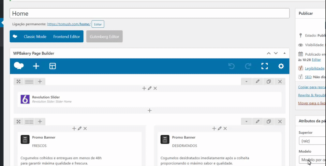The image size is (326, 166).
Task: Open the tomush.com/home permalink
Action: coord(69,24)
